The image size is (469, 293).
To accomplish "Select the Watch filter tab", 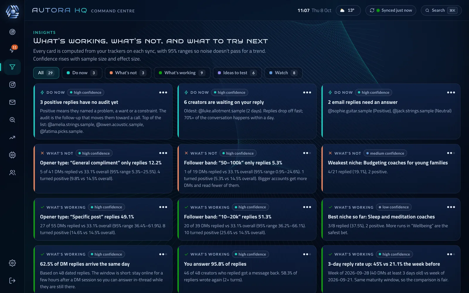I will (283, 73).
